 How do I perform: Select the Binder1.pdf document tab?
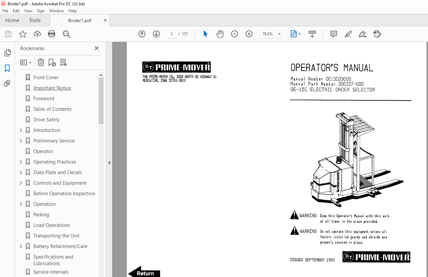tap(80, 20)
